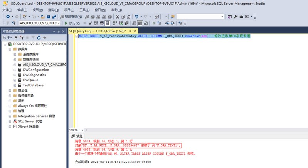Click the Paste icon in toolbar
This screenshot has width=308, height=168.
click(129, 16)
